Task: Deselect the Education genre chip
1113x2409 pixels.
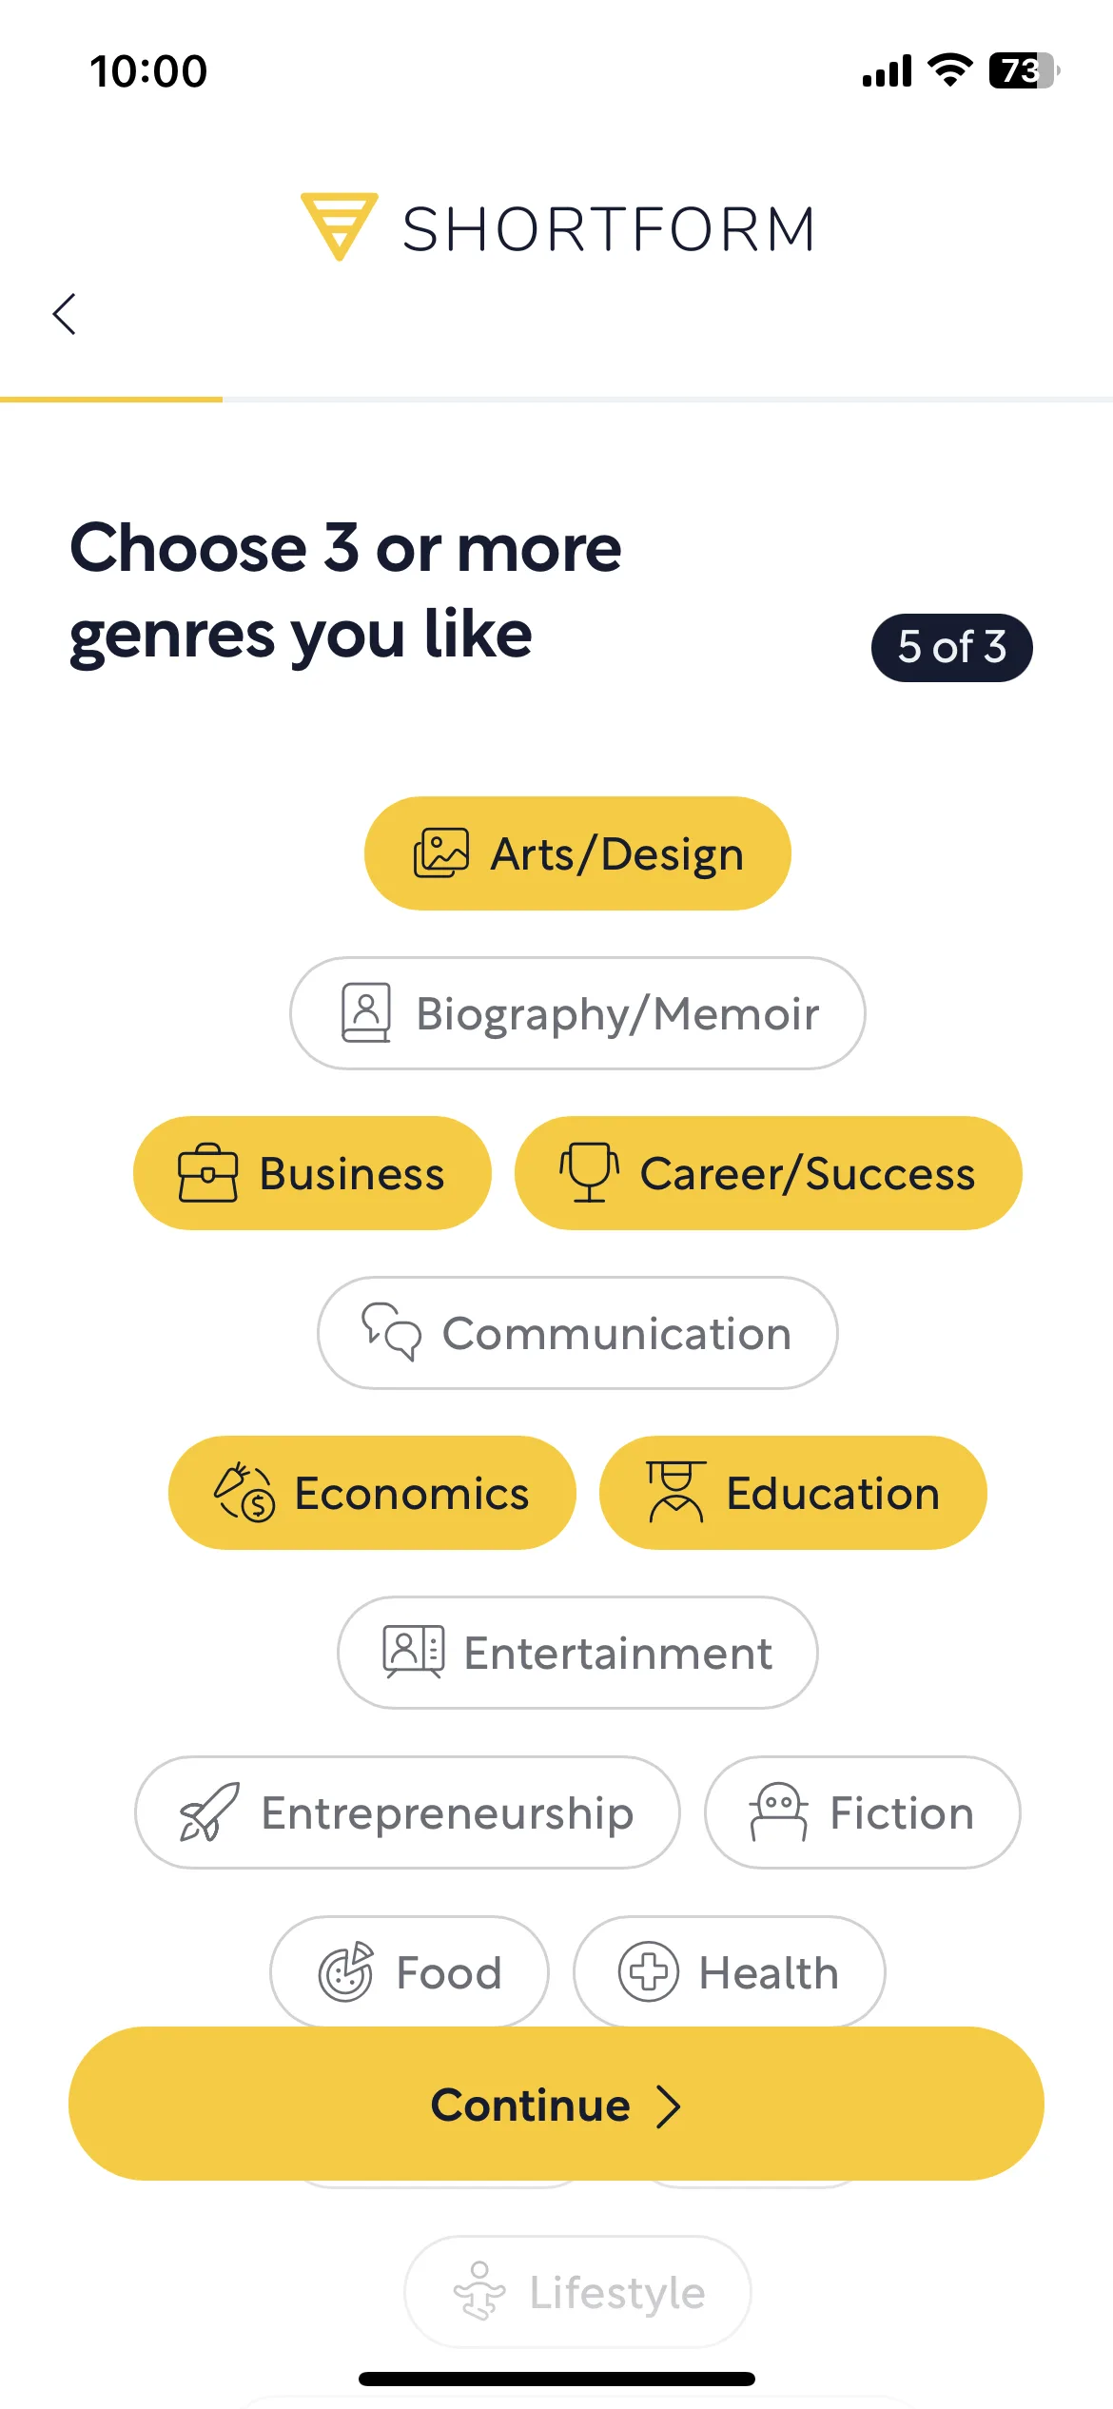Action: click(x=792, y=1492)
